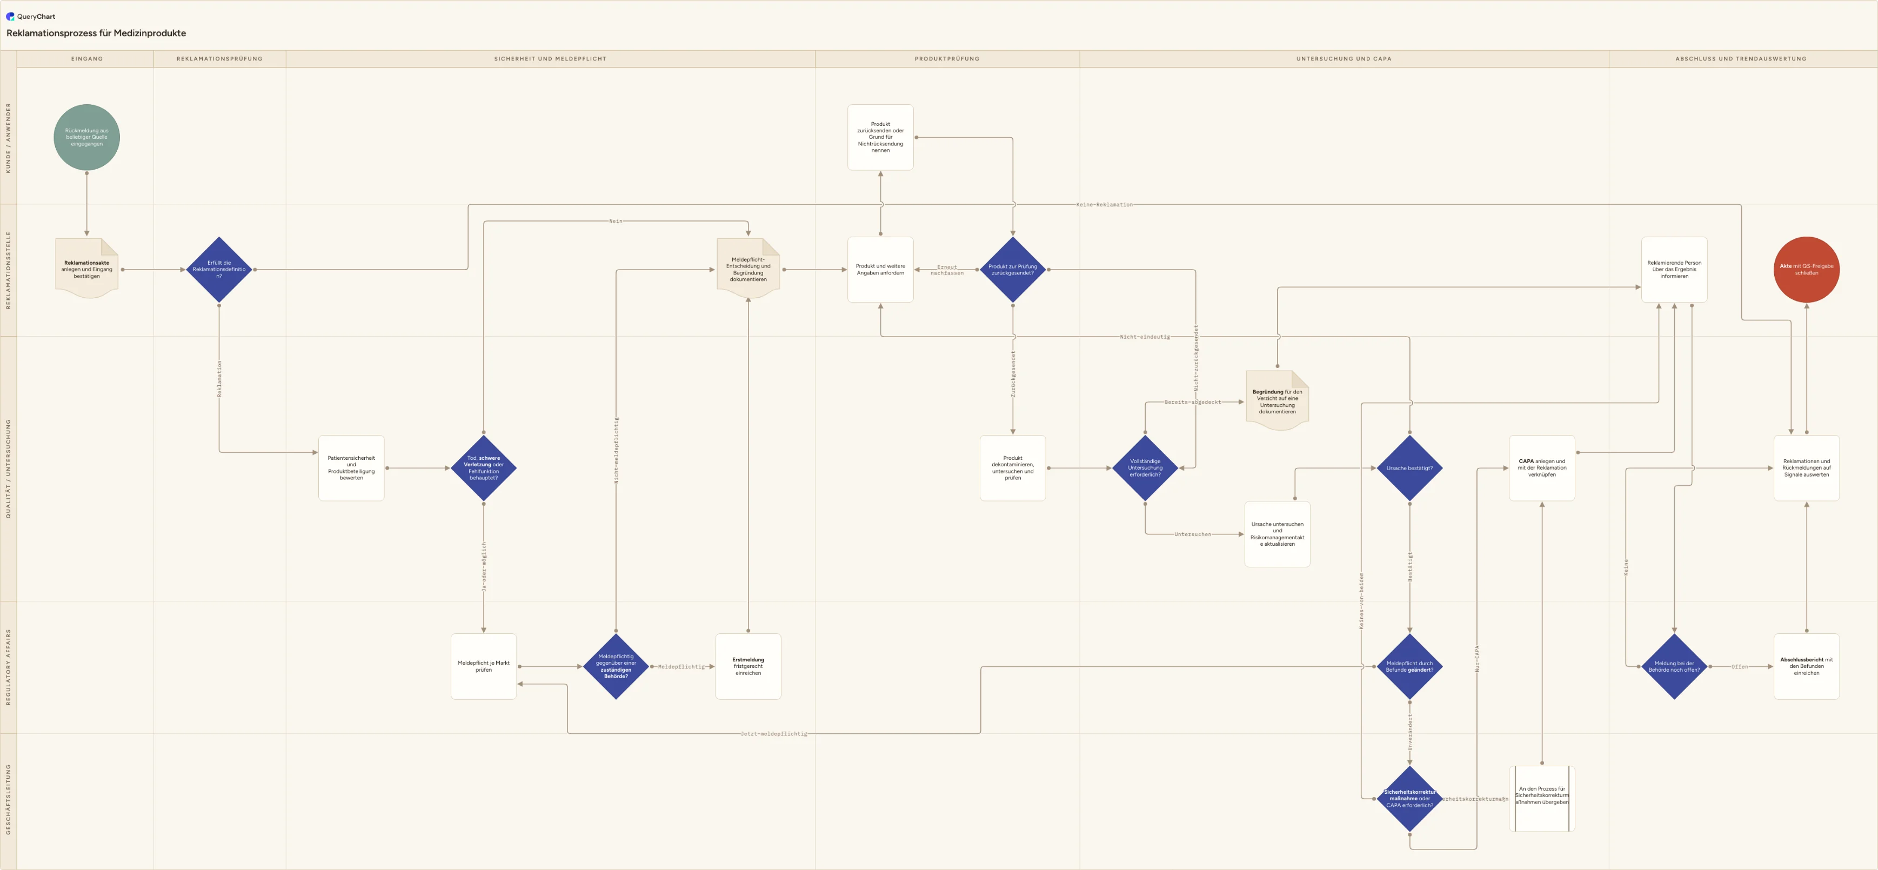Click the 'SICHERHEIT UND MELDEPFLICHT' column header
The height and width of the screenshot is (870, 1878).
coord(550,59)
